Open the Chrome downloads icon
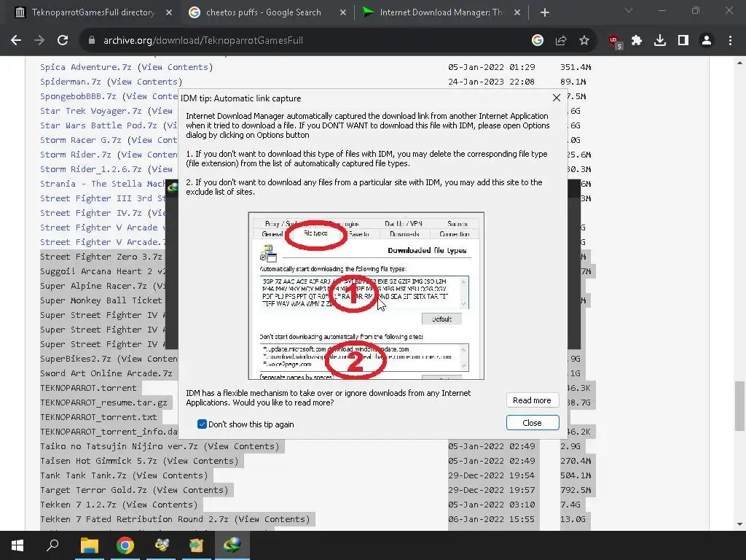The image size is (746, 560). tap(660, 41)
